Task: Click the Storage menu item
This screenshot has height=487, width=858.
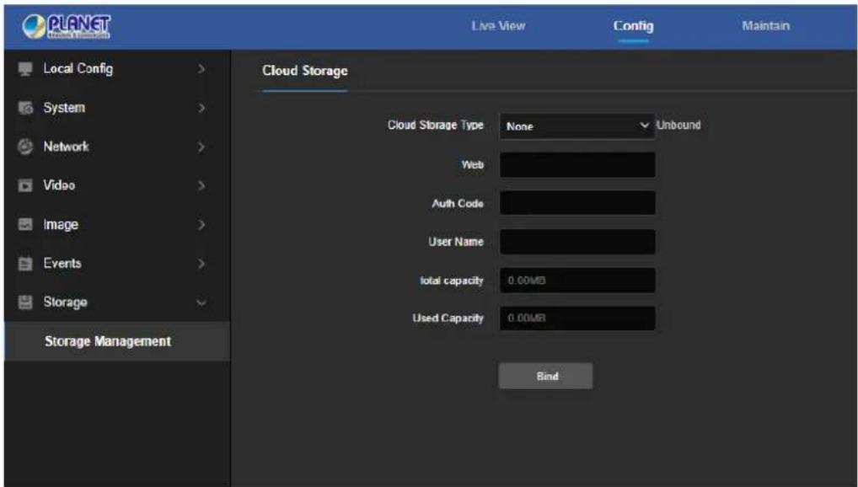Action: coord(117,302)
